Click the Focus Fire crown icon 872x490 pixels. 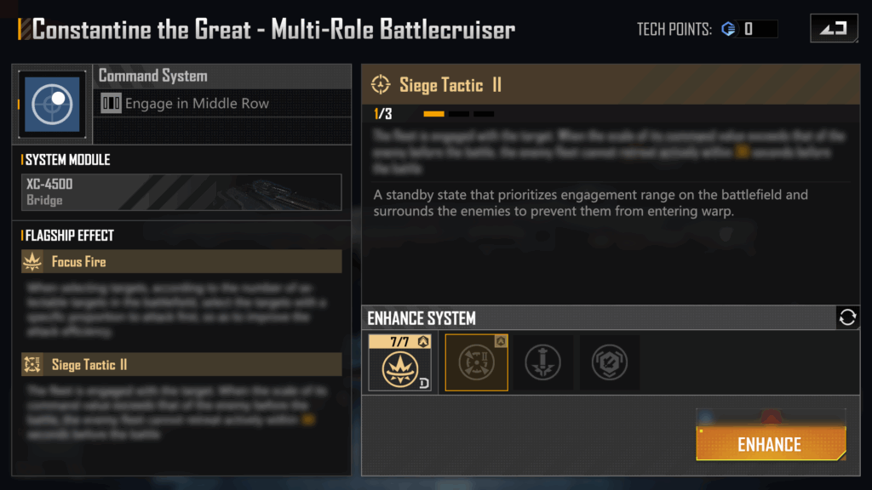(32, 261)
